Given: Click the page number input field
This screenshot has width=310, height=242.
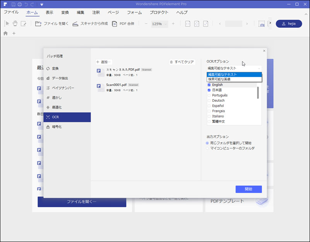Looking at the screenshot, I should coord(233,24).
